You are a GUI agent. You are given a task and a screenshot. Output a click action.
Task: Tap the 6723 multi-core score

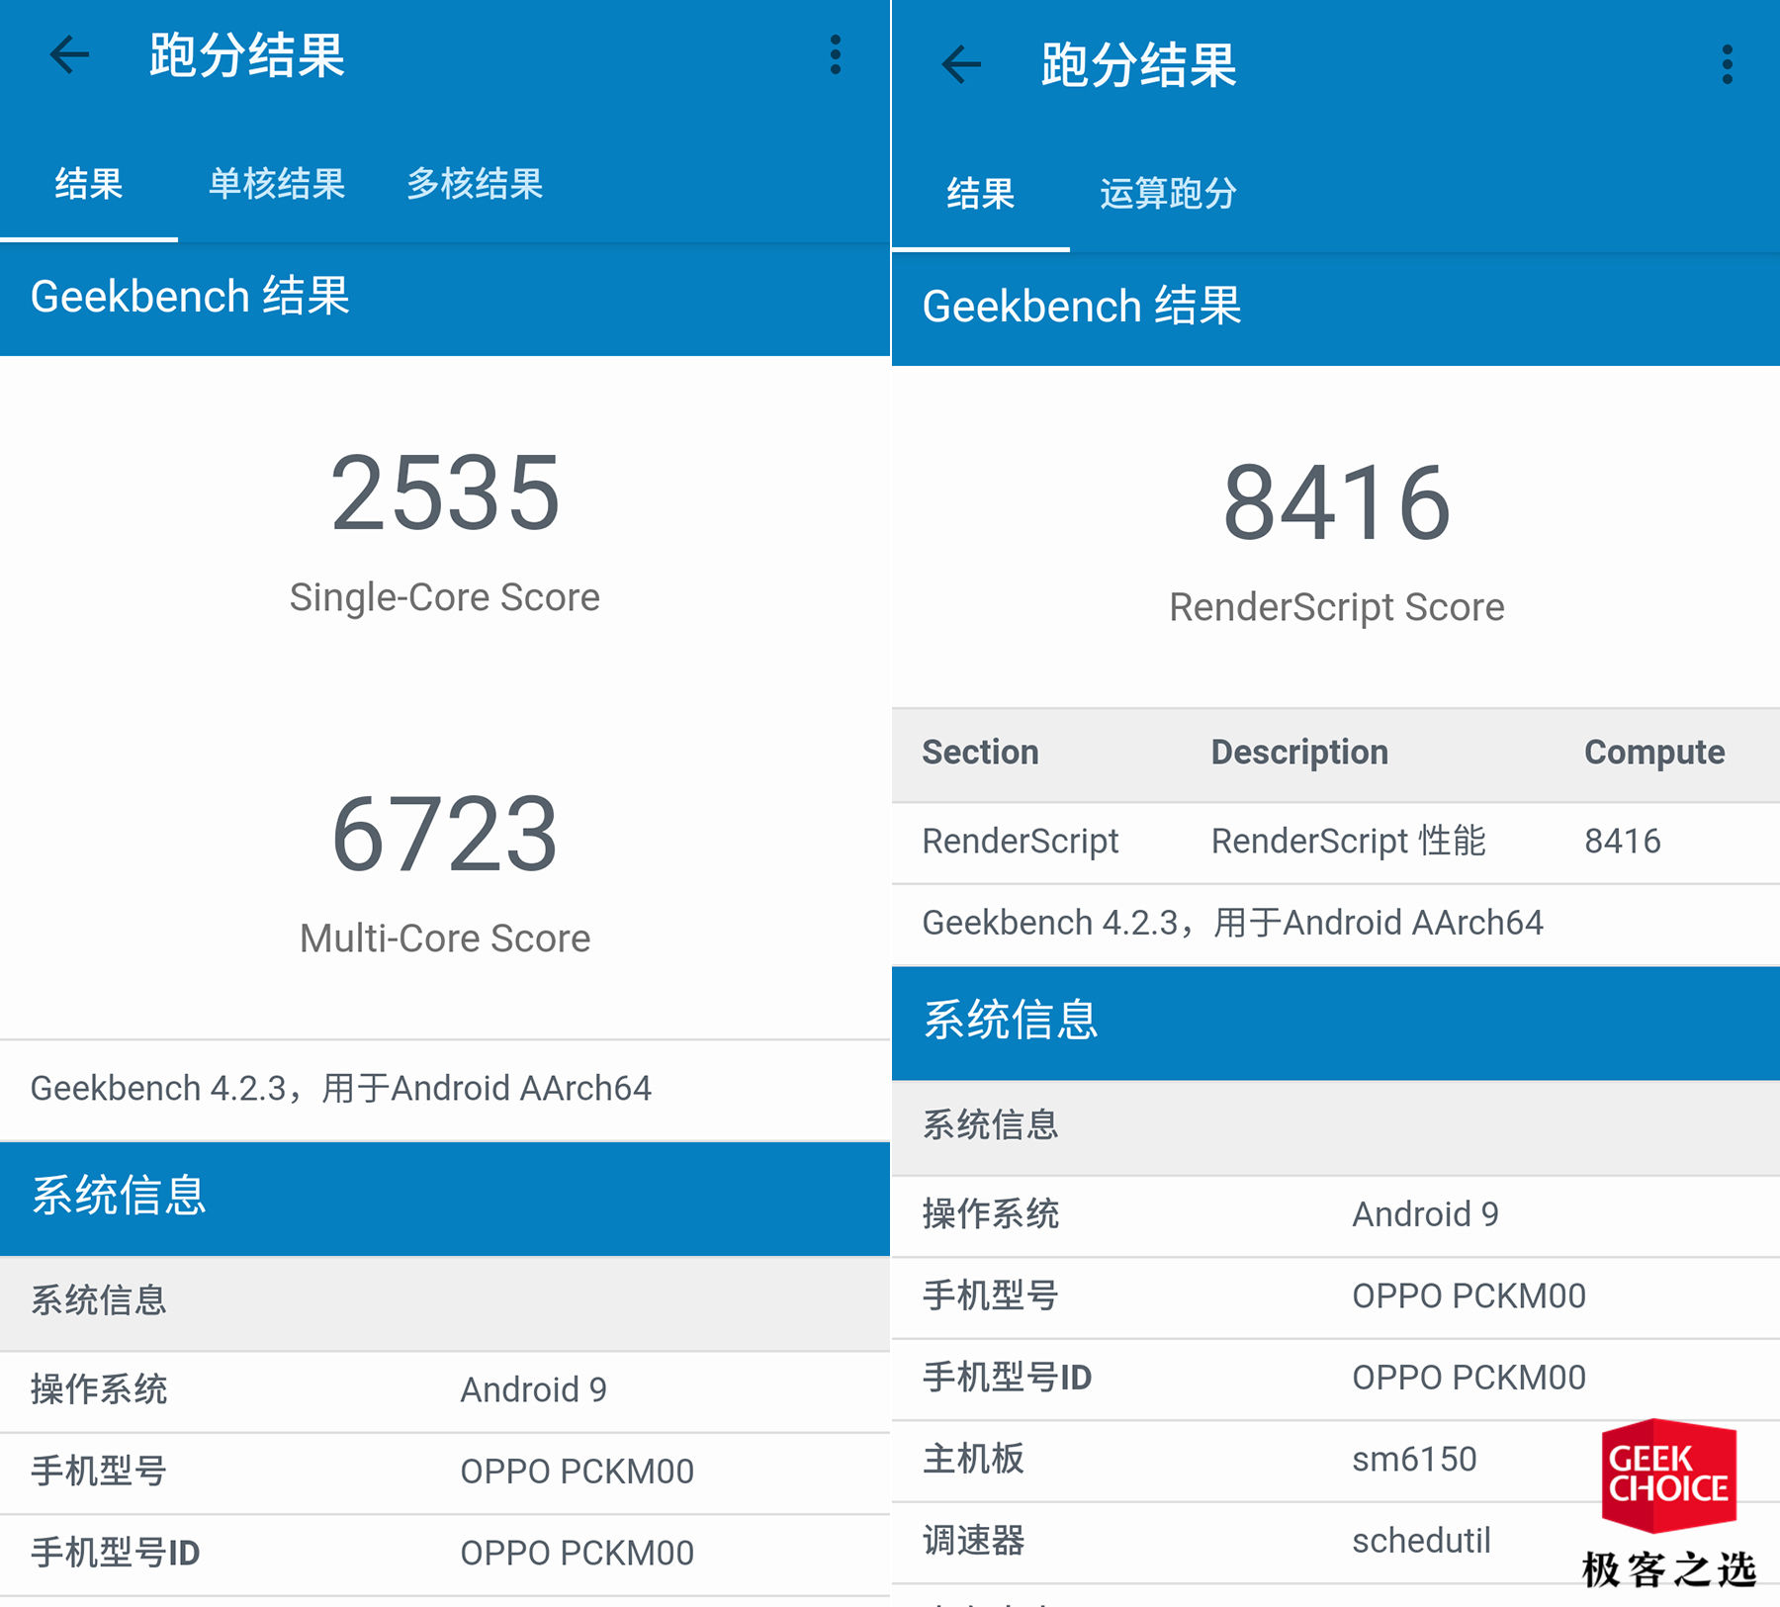tap(445, 834)
